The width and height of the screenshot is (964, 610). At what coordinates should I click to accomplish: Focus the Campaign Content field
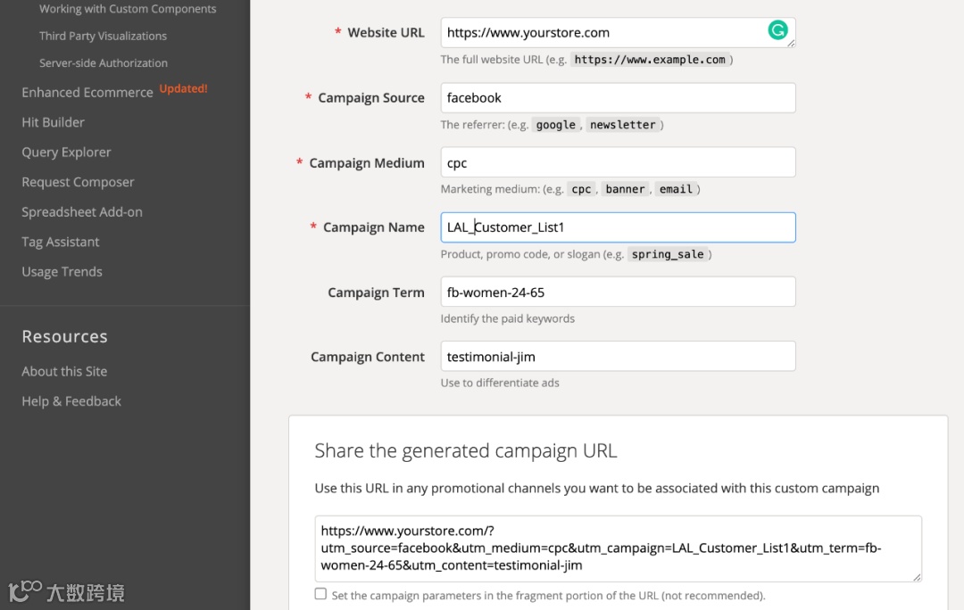618,357
